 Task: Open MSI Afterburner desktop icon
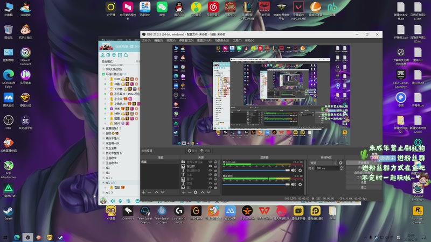[8, 169]
